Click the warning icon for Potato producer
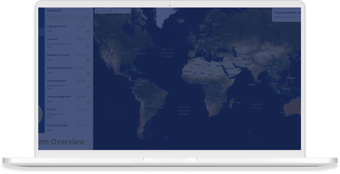Viewport: 340px width, 174px height. 88,87
